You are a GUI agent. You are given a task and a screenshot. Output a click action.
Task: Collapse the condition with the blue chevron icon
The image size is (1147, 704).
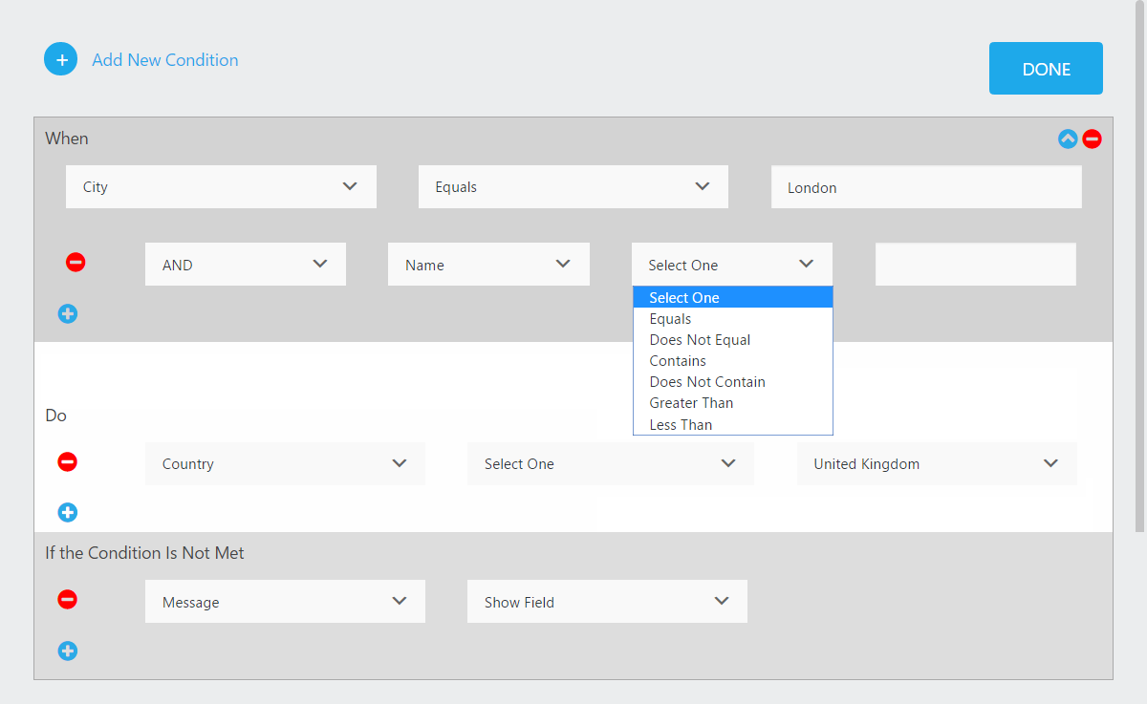click(1068, 139)
